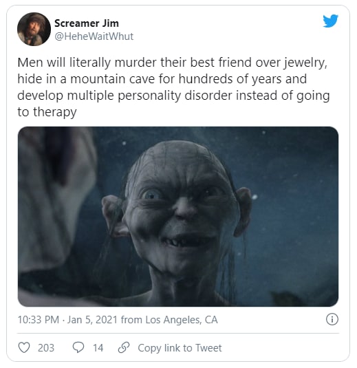Like the tweet with the heart icon
The image size is (357, 368).
(24, 347)
